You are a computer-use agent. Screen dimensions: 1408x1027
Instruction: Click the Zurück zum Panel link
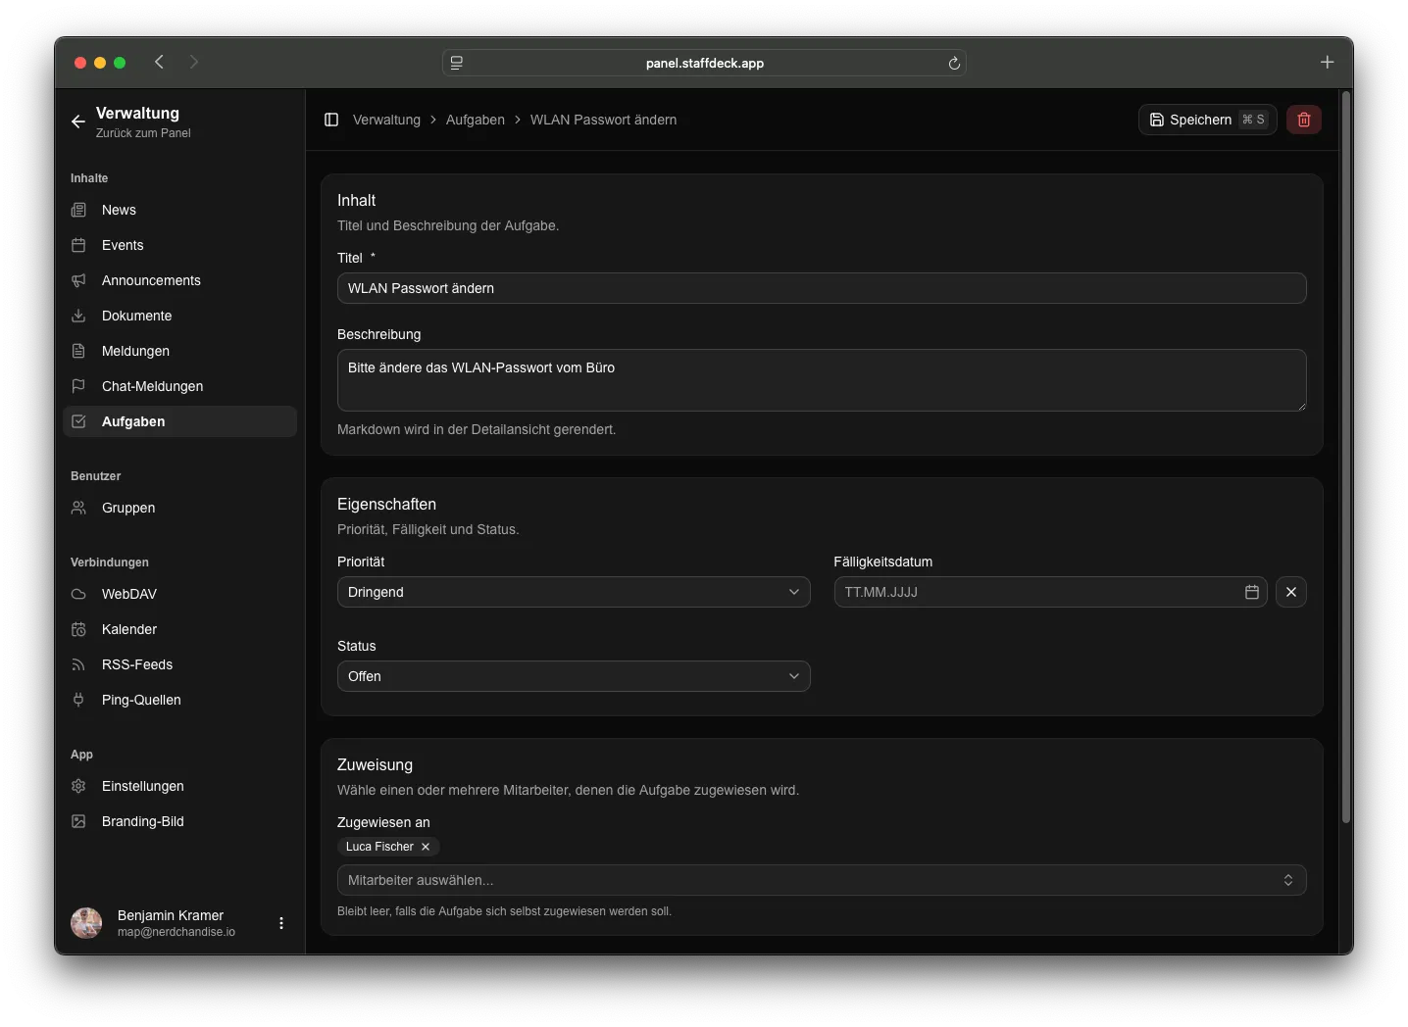pyautogui.click(x=143, y=133)
